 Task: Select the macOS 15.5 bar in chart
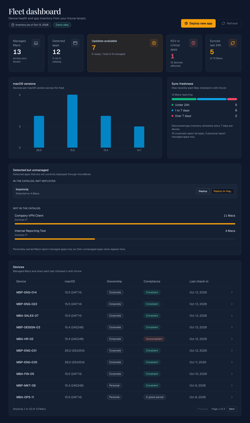pyautogui.click(x=72, y=121)
